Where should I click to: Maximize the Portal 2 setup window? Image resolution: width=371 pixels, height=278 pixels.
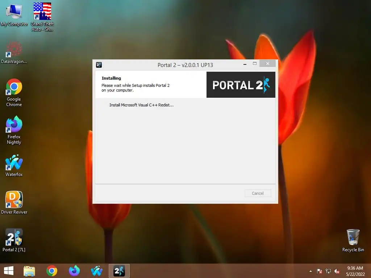tap(255, 63)
